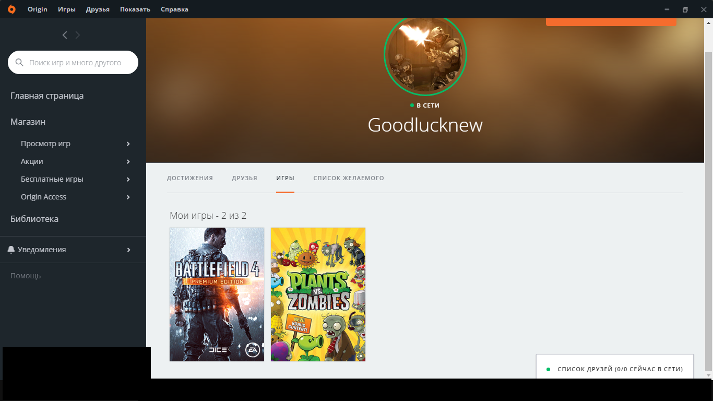Switch to the Друзья profile tab
The image size is (713, 401).
[x=245, y=178]
